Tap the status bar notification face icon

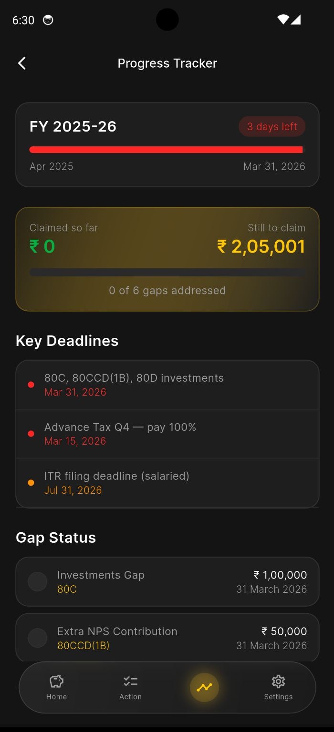[x=48, y=20]
